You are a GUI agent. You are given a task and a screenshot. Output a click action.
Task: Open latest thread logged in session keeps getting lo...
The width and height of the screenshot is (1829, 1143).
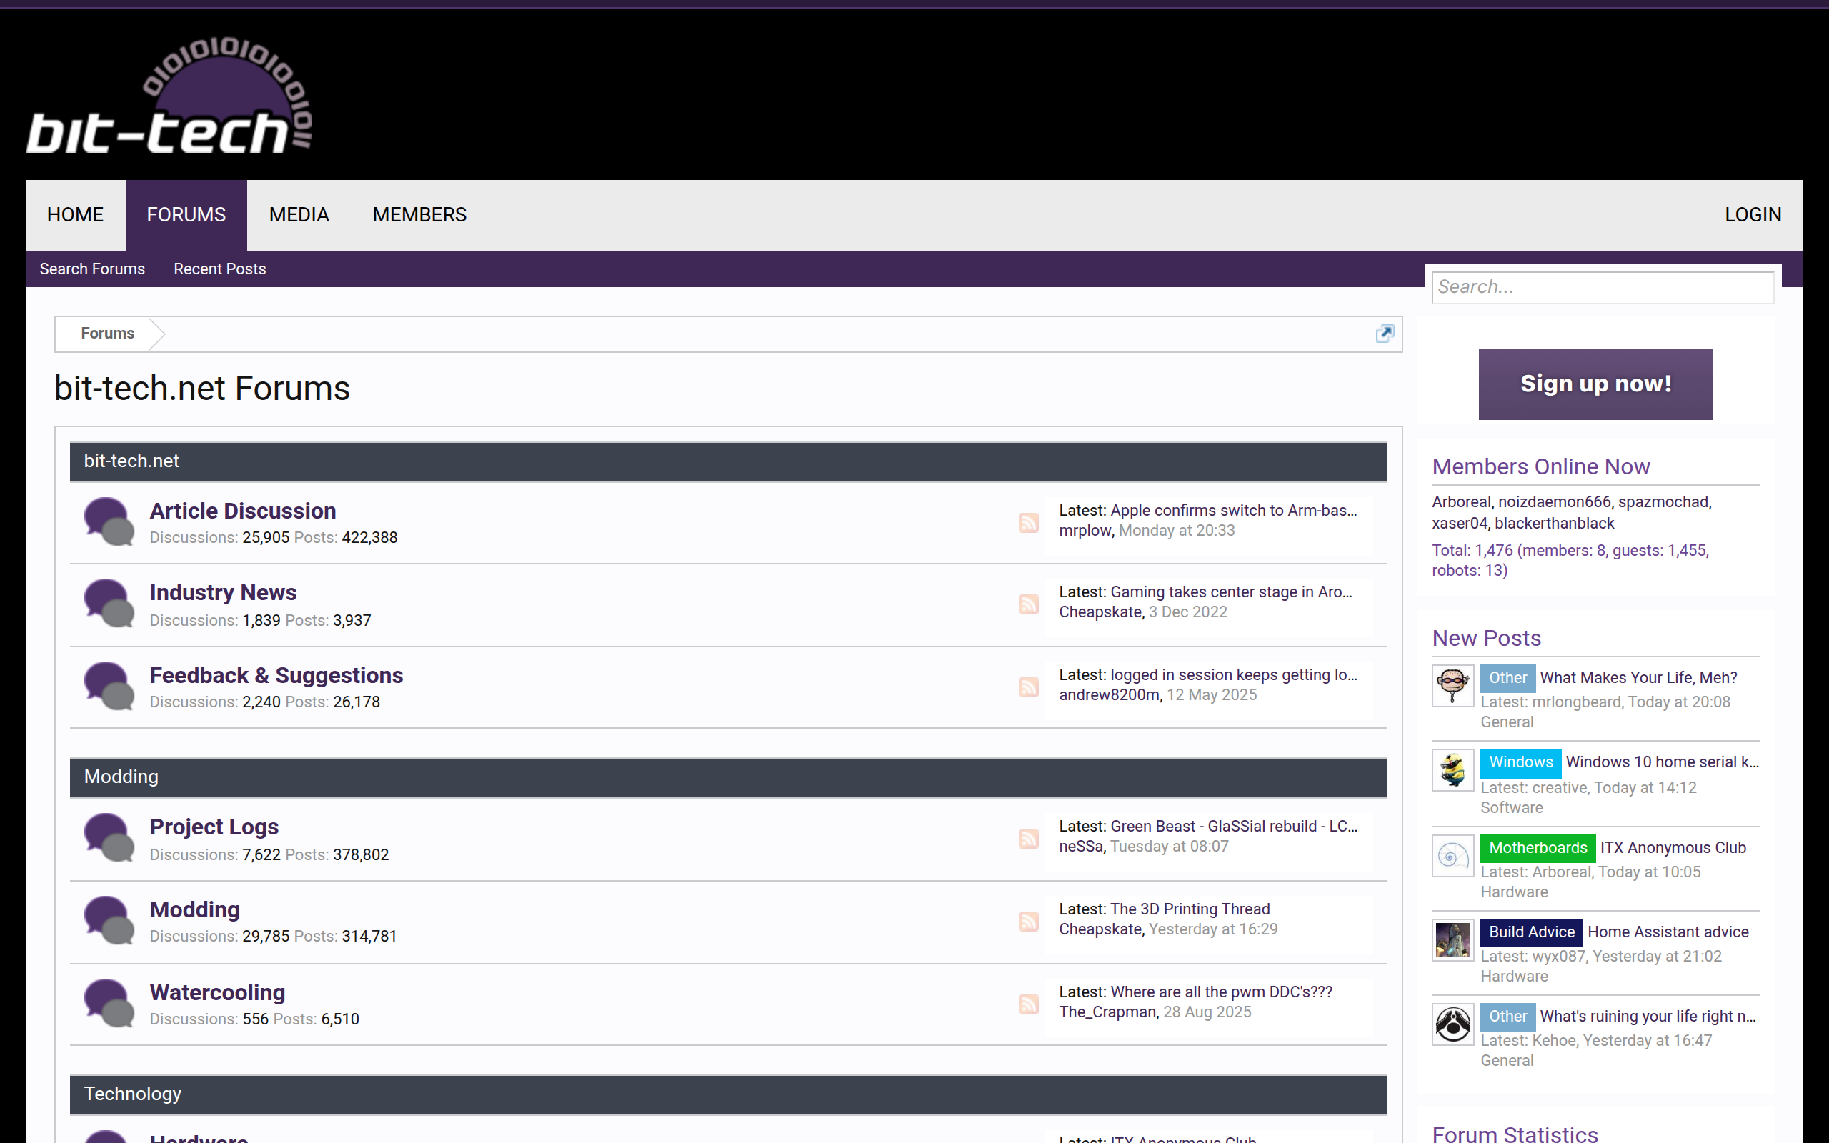[x=1233, y=675]
